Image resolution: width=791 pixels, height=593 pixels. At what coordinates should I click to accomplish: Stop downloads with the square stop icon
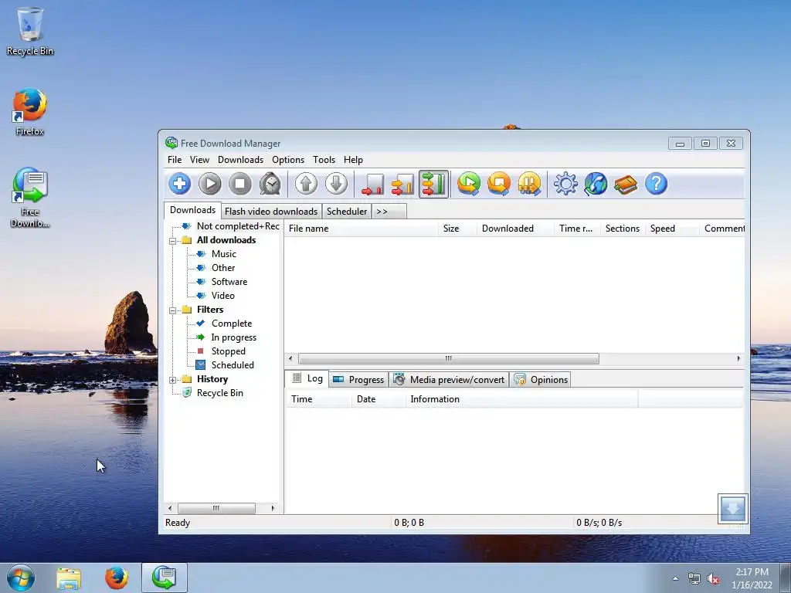coord(240,184)
